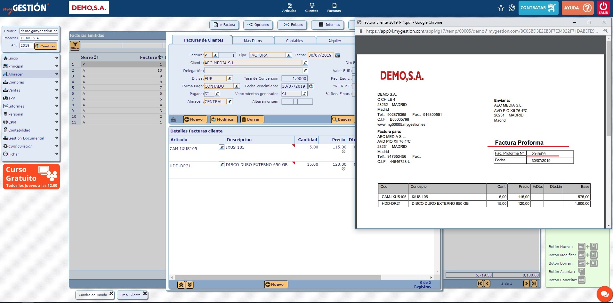613x303 pixels.
Task: Click the favorites star icon
Action: click(501, 8)
